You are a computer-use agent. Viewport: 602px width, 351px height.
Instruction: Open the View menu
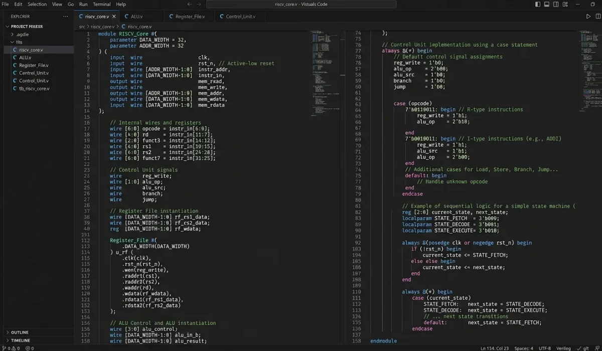57,4
